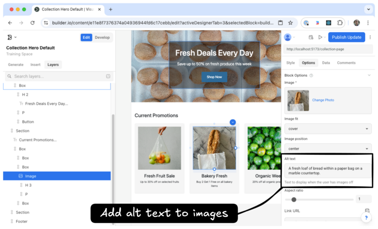Switch to the Style tab
This screenshot has width=378, height=229.
(x=291, y=63)
